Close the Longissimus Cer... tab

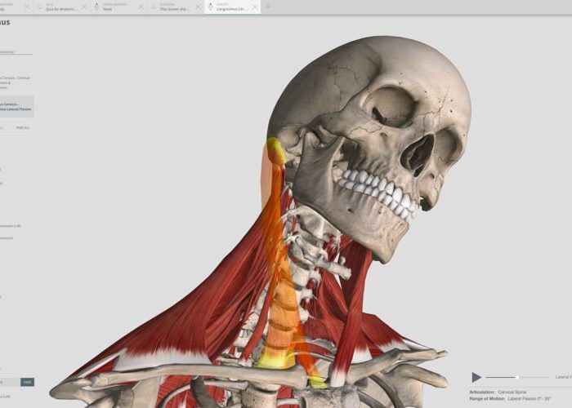click(x=255, y=7)
